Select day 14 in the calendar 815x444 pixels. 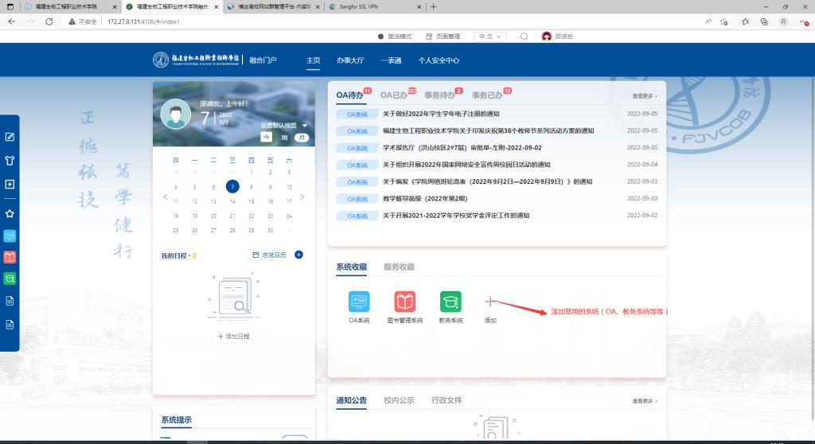(232, 201)
